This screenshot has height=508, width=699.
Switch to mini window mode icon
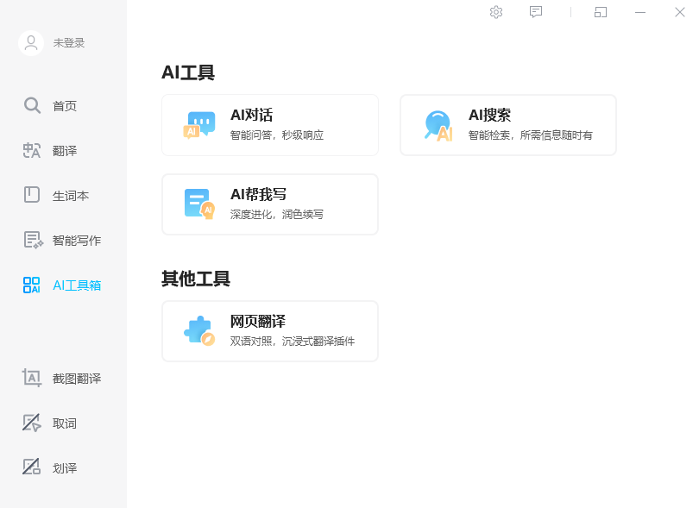[601, 12]
